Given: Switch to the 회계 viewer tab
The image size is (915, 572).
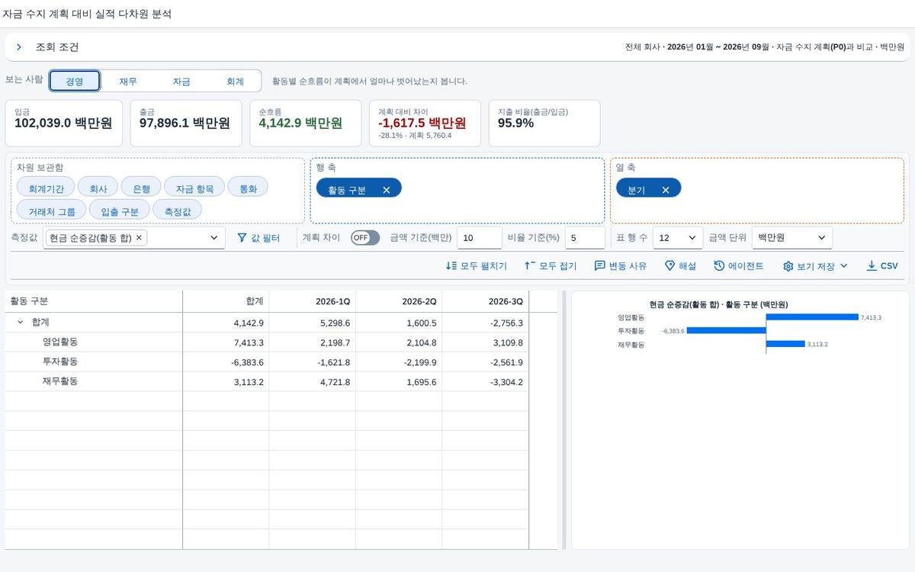Looking at the screenshot, I should [235, 81].
